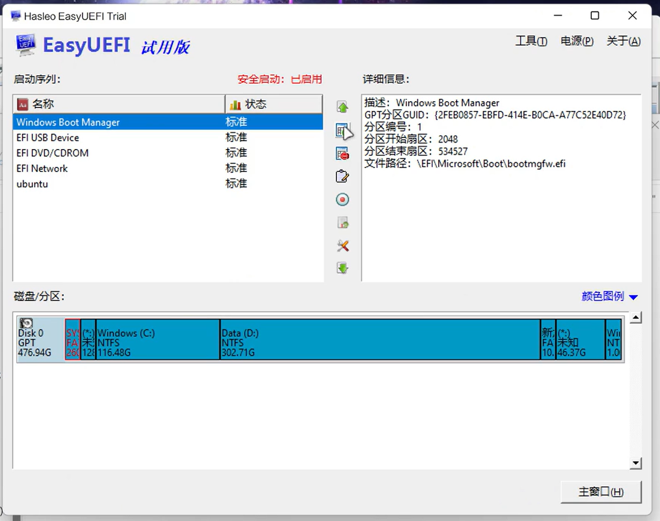Click the edit entry clipboard icon
This screenshot has width=660, height=521.
click(x=343, y=176)
